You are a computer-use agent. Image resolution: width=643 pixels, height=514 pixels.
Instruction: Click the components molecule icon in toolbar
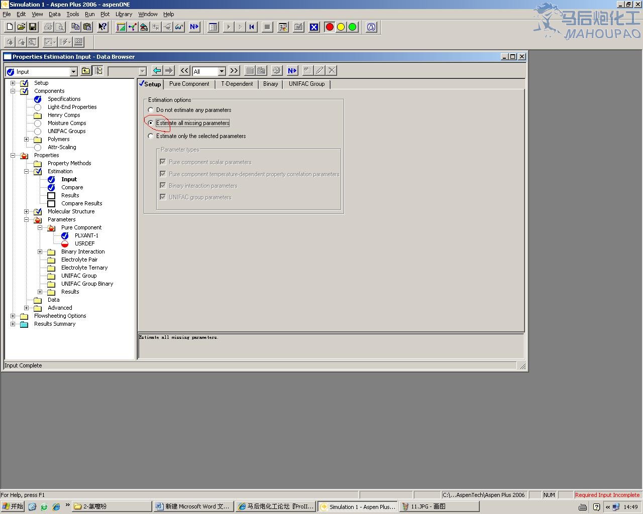[x=133, y=27]
